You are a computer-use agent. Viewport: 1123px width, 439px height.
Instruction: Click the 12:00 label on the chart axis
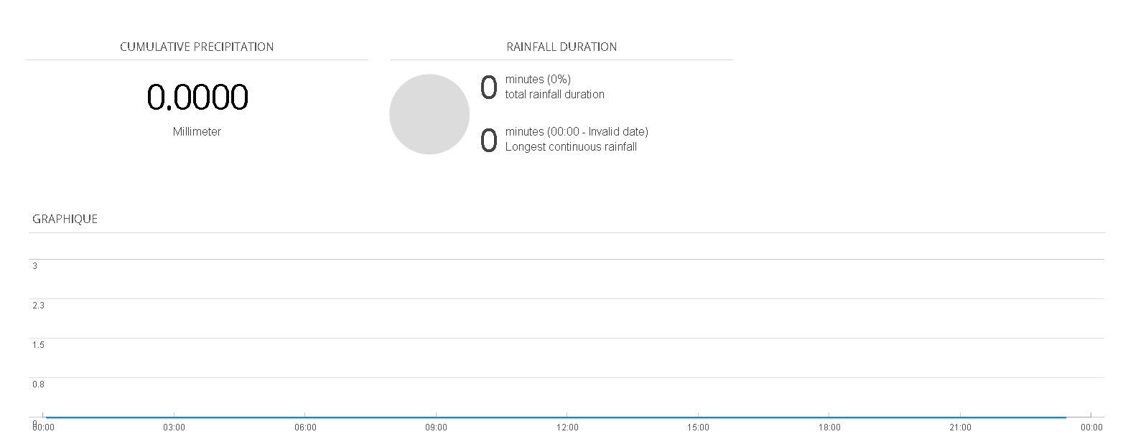[567, 428]
